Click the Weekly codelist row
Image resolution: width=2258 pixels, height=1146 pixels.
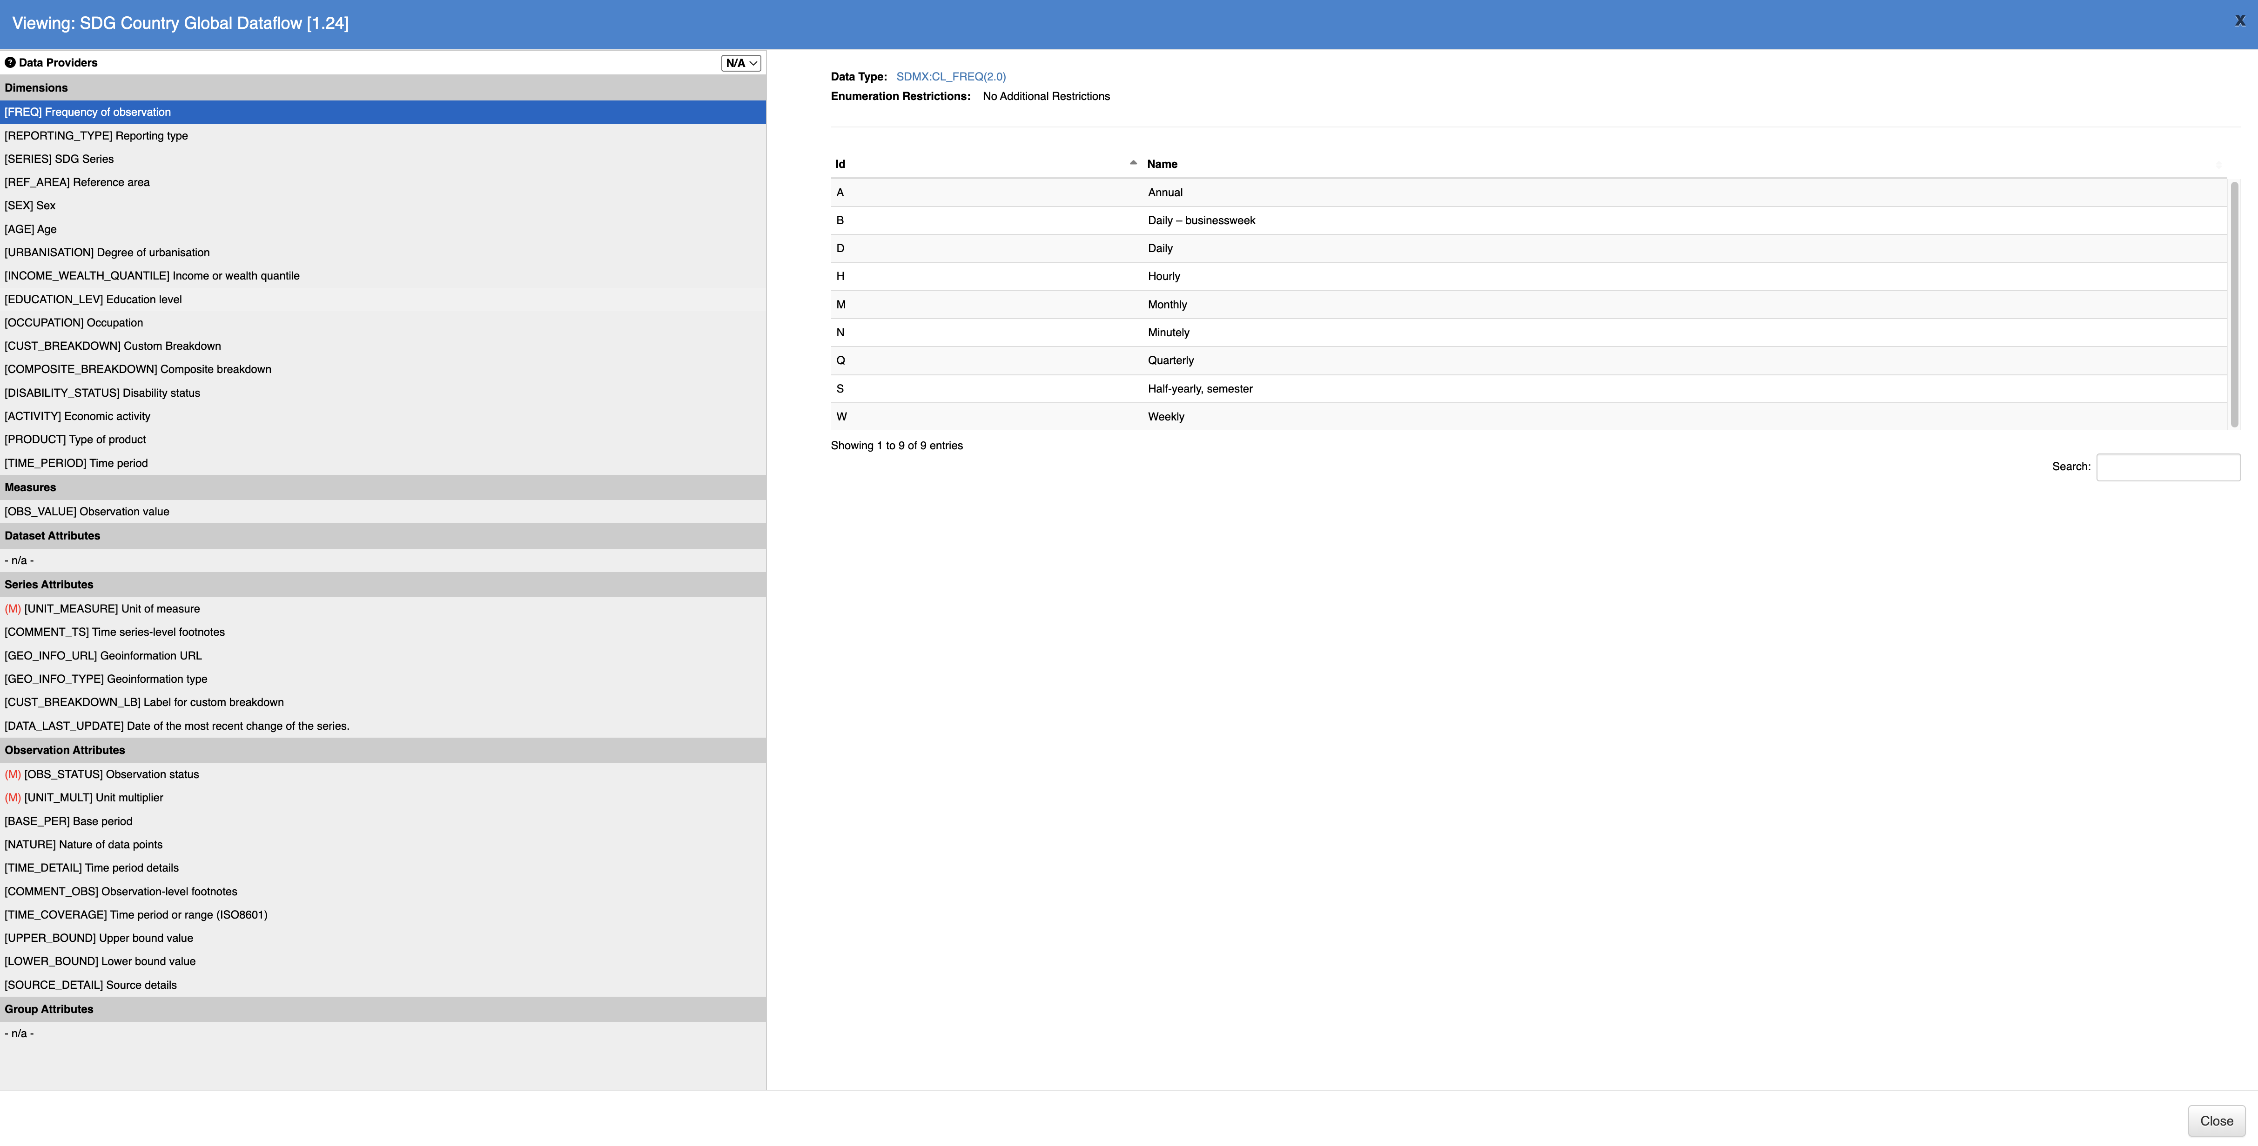(x=1529, y=417)
